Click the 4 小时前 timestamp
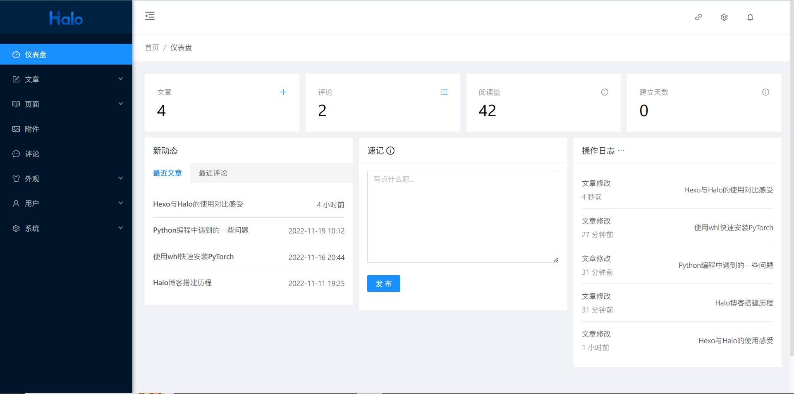Viewport: 794px width, 394px height. point(330,205)
